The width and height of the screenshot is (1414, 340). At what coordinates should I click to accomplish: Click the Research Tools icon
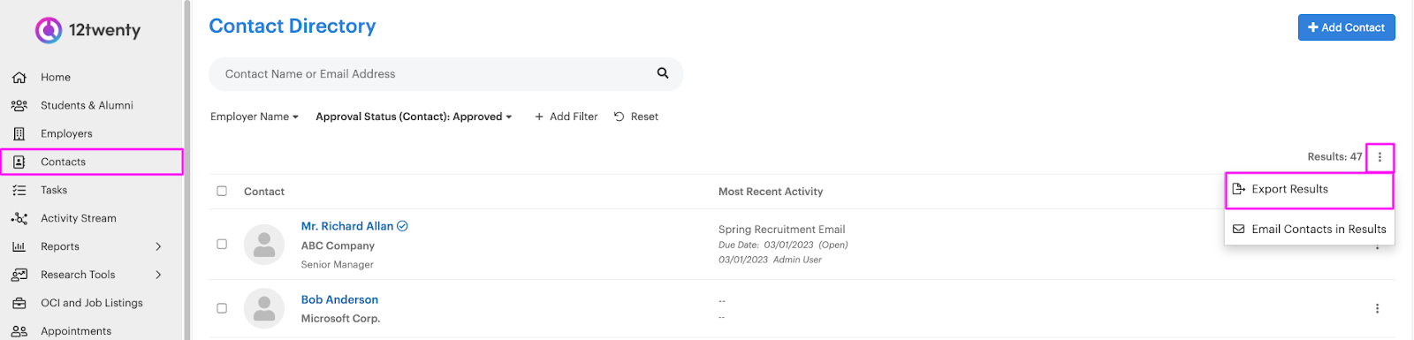tap(19, 276)
